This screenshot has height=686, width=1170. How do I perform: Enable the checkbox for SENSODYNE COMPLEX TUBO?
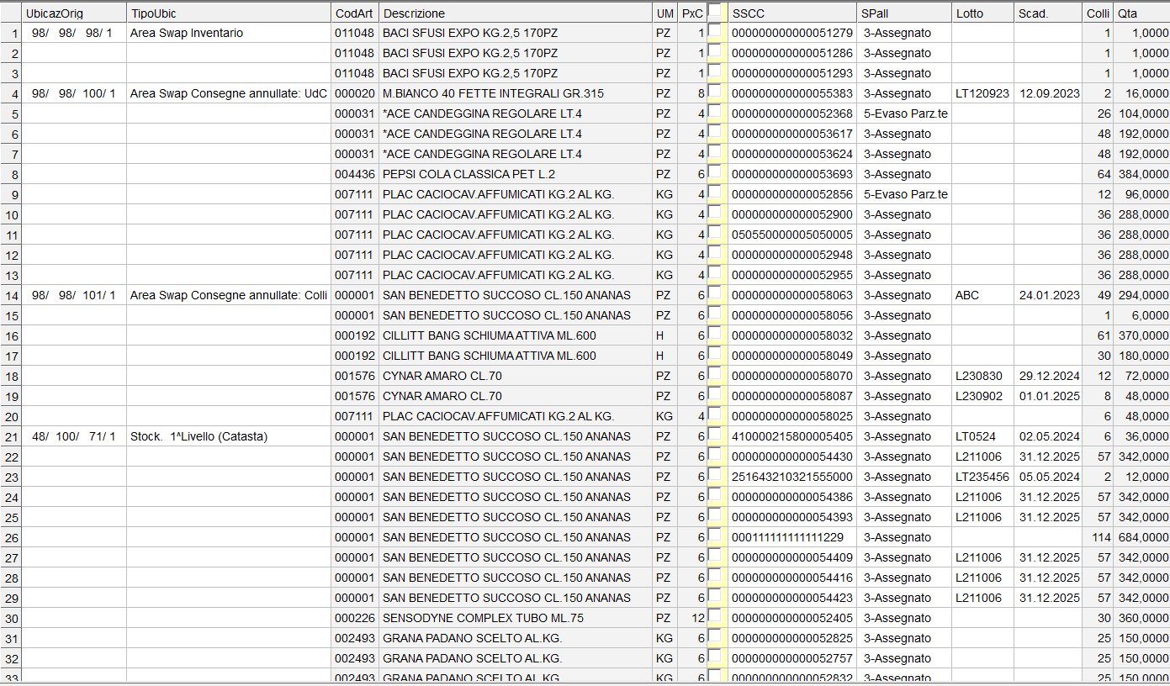(x=715, y=617)
